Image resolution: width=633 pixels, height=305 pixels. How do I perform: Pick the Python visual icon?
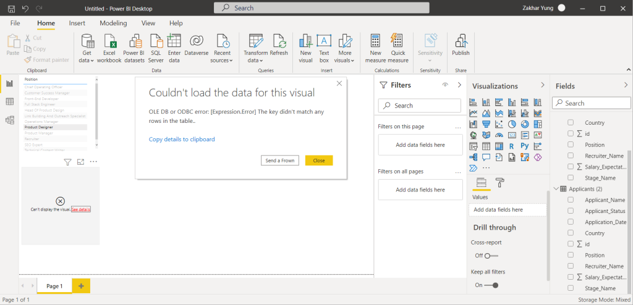coord(525,146)
